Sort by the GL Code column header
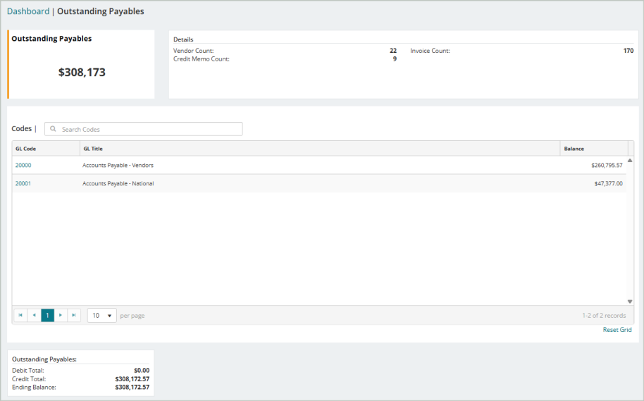Image resolution: width=644 pixels, height=401 pixels. click(x=46, y=149)
